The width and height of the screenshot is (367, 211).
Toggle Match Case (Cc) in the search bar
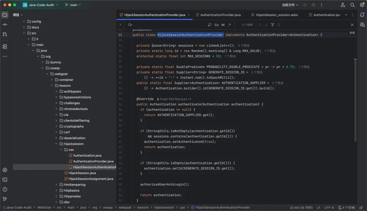pyautogui.click(x=217, y=25)
